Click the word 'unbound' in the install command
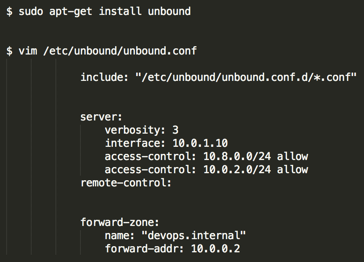The width and height of the screenshot is (364, 262). pos(169,11)
